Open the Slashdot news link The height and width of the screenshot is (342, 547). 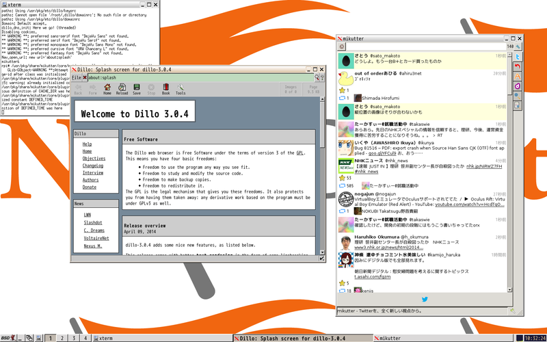coord(93,223)
